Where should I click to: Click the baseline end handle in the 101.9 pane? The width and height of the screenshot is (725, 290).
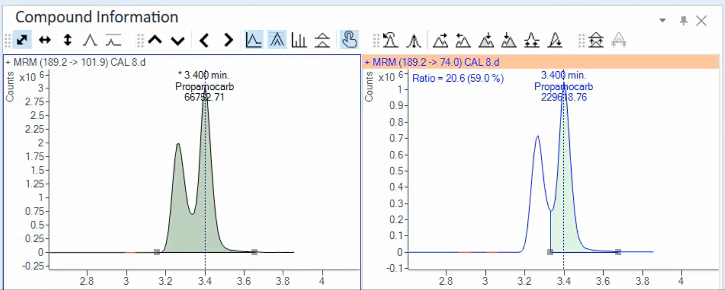254,252
